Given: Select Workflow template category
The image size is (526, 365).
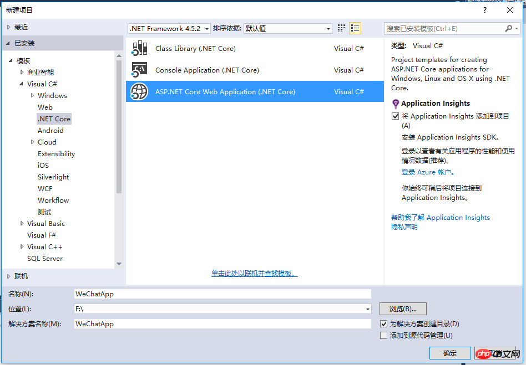Looking at the screenshot, I should (53, 201).
